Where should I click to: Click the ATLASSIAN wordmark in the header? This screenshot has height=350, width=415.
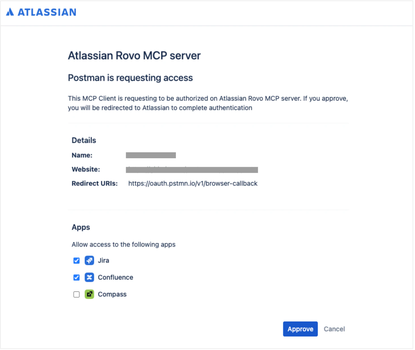(x=47, y=12)
